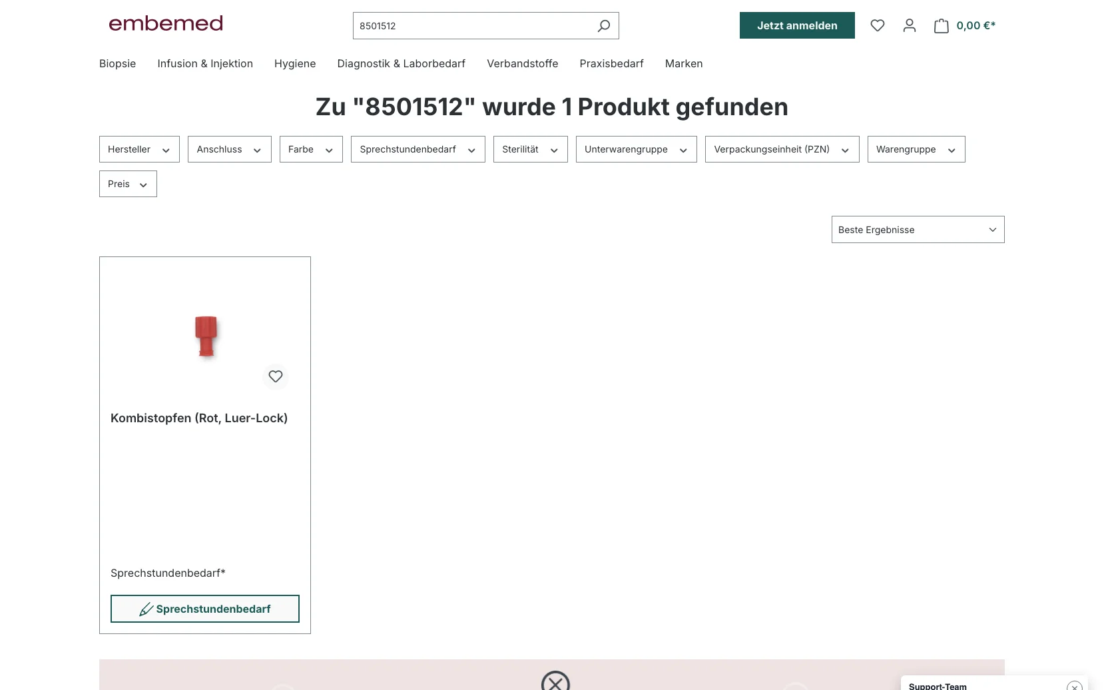Open the Praxisbedarf menu
The height and width of the screenshot is (690, 1104).
point(611,64)
